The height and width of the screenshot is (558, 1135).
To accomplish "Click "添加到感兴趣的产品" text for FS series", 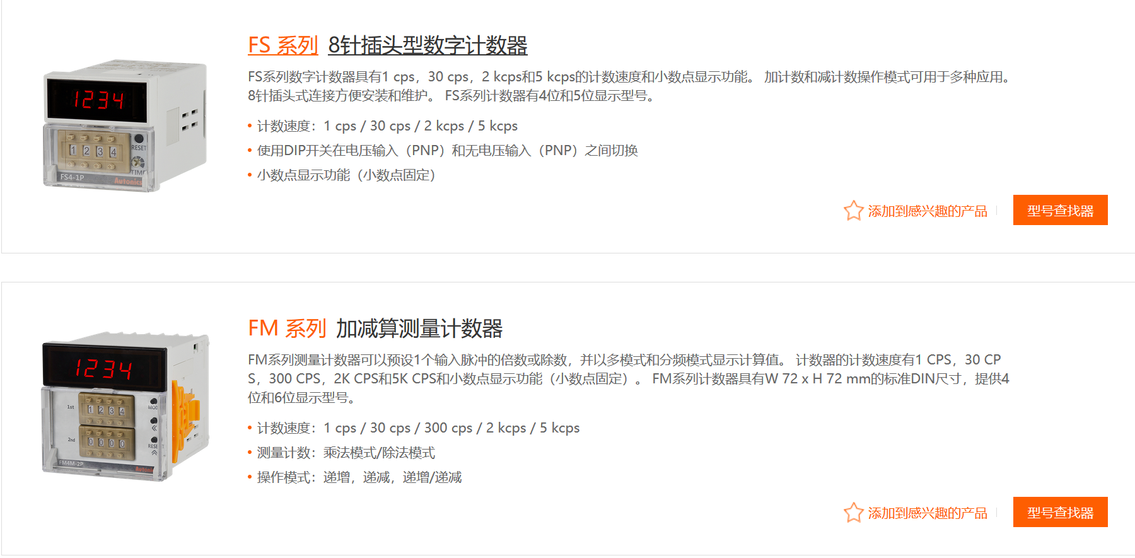I will (x=927, y=211).
